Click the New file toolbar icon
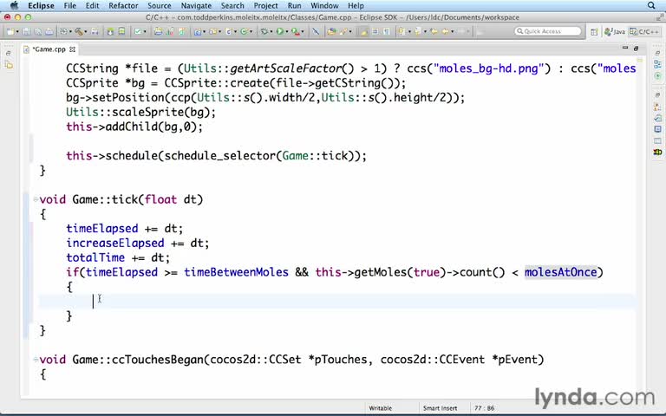 10,31
